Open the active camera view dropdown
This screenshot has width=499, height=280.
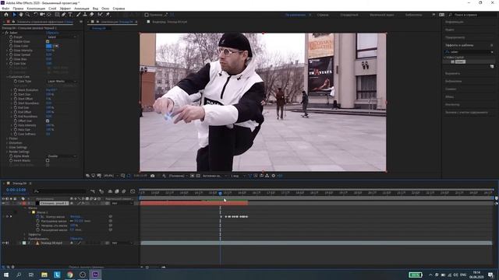coord(215,176)
